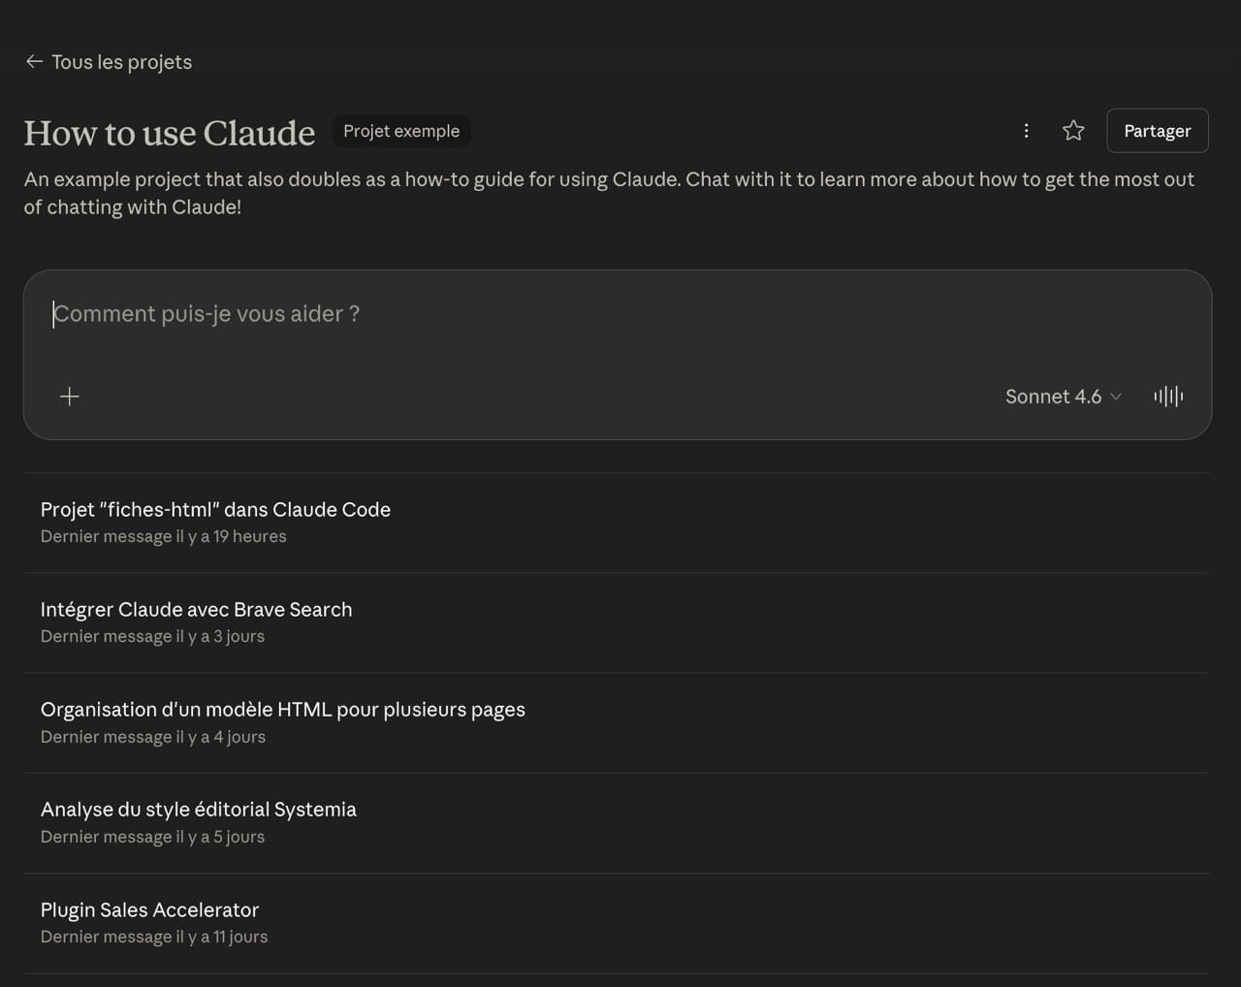
Task: Open the Intégrer Claude avec Brave Search chat
Action: pyautogui.click(x=617, y=622)
